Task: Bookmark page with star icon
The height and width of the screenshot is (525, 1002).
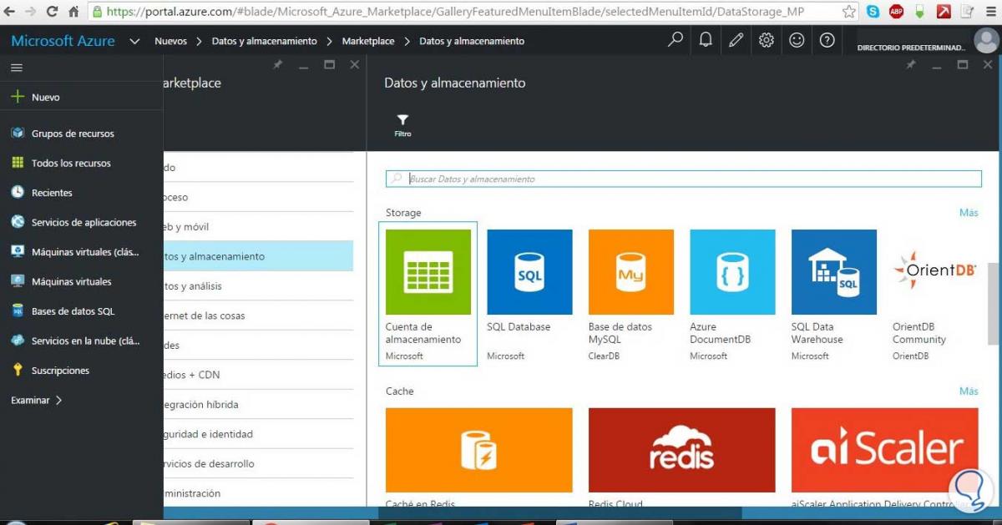Action: click(848, 12)
